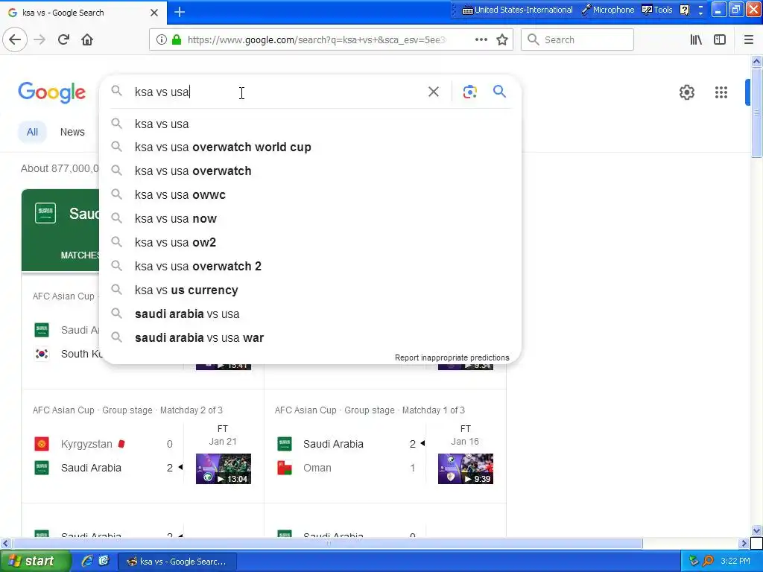
Task: Choose the plain 'saudi arabia vs usa' suggestion
Action: 311,314
